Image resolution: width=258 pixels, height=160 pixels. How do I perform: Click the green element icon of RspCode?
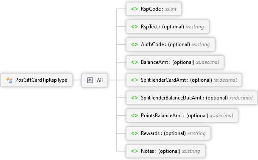pyautogui.click(x=135, y=9)
